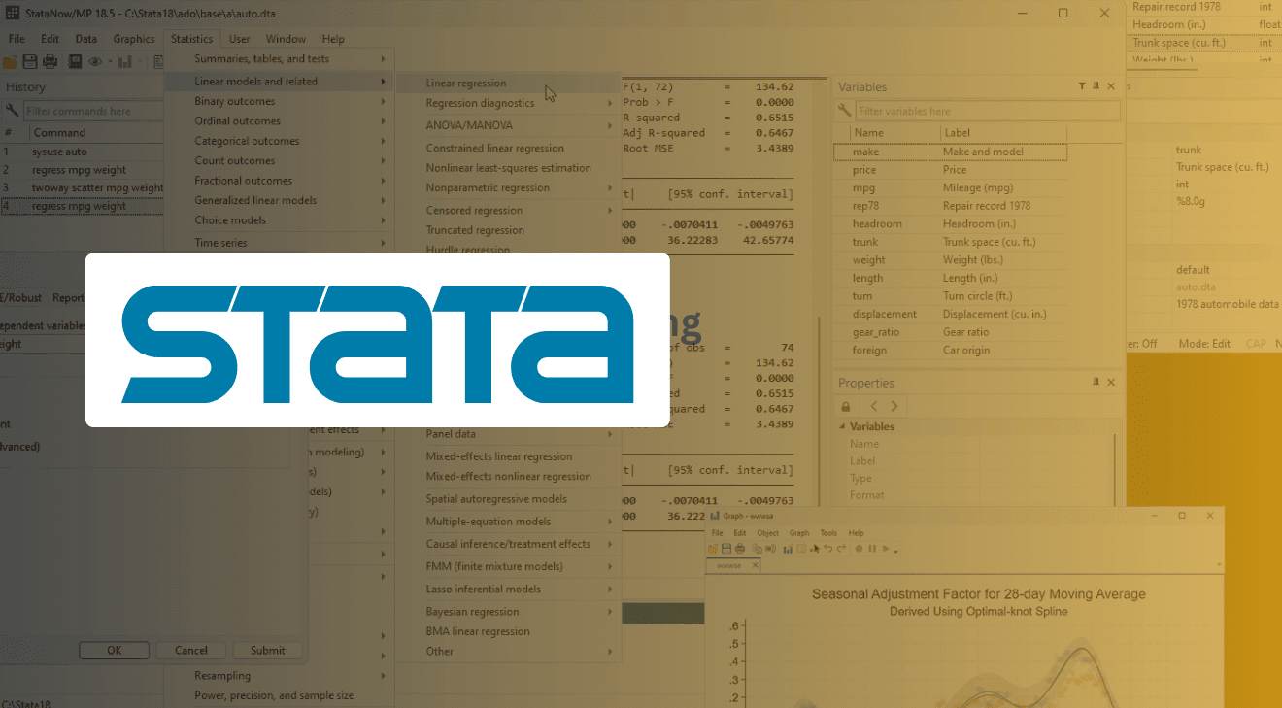Click the Graph bar-chart icon in the main toolbar
Image resolution: width=1282 pixels, height=708 pixels.
coord(125,61)
